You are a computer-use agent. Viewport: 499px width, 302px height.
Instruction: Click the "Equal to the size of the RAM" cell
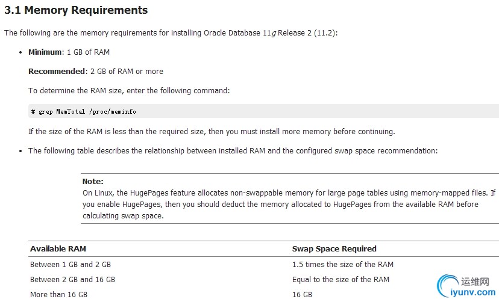pyautogui.click(x=341, y=280)
